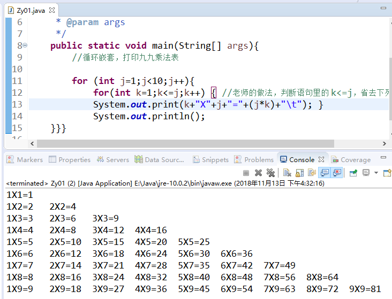Place cursor on 'public static void main' line

pyautogui.click(x=154, y=45)
